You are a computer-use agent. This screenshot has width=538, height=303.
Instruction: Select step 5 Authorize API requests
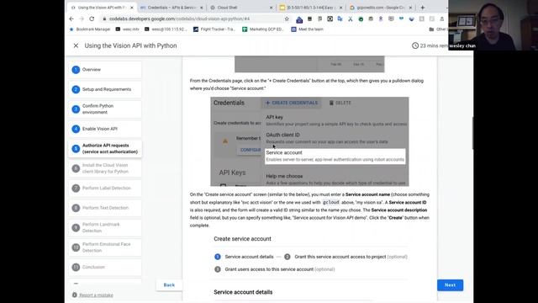(105, 148)
